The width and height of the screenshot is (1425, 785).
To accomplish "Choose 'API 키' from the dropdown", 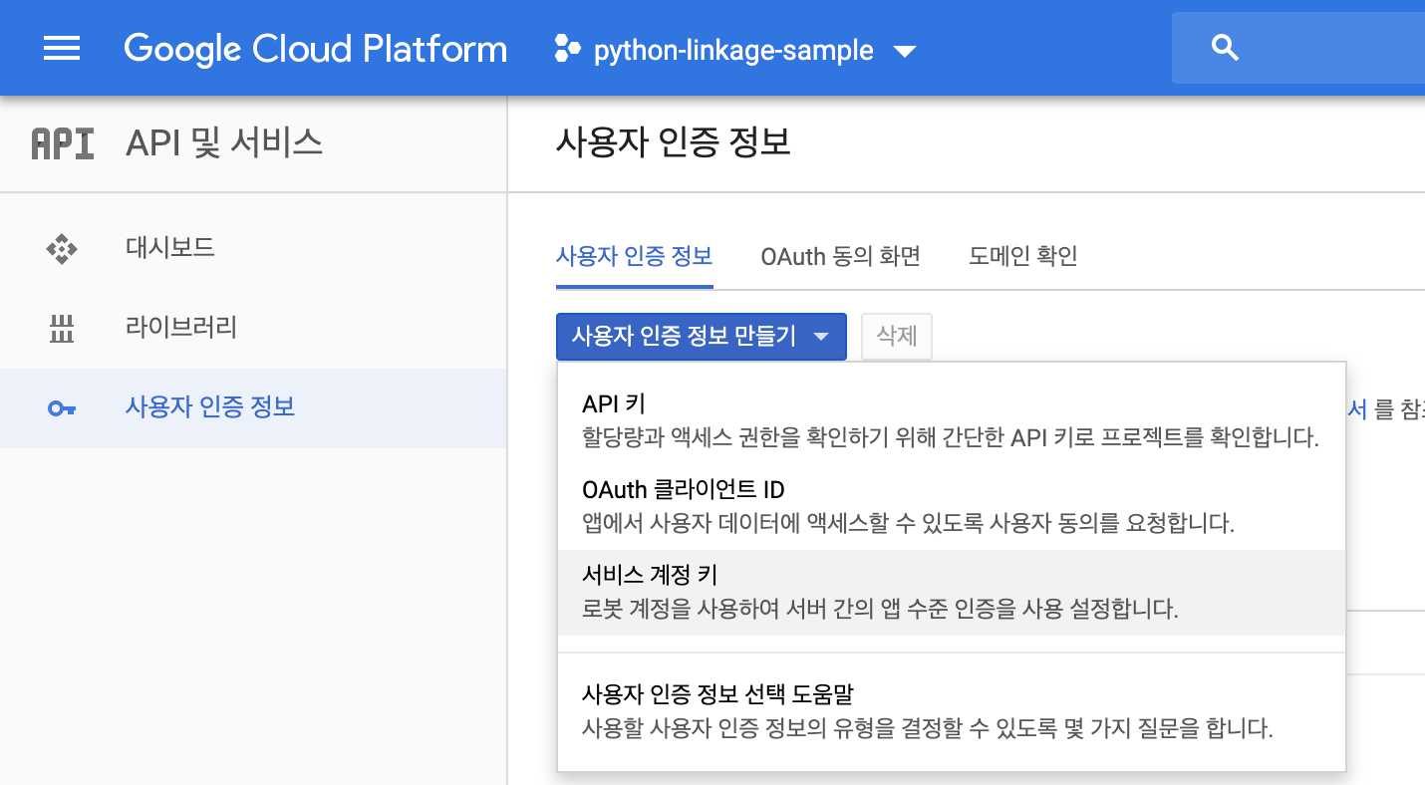I will tap(951, 420).
